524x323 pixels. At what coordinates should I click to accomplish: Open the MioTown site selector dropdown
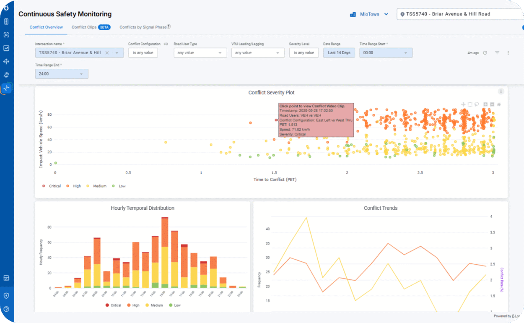point(369,14)
